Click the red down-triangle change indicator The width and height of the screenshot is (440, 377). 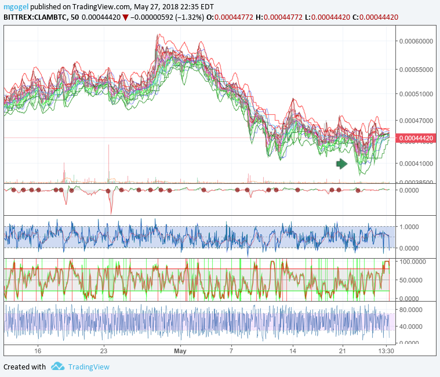[x=125, y=17]
